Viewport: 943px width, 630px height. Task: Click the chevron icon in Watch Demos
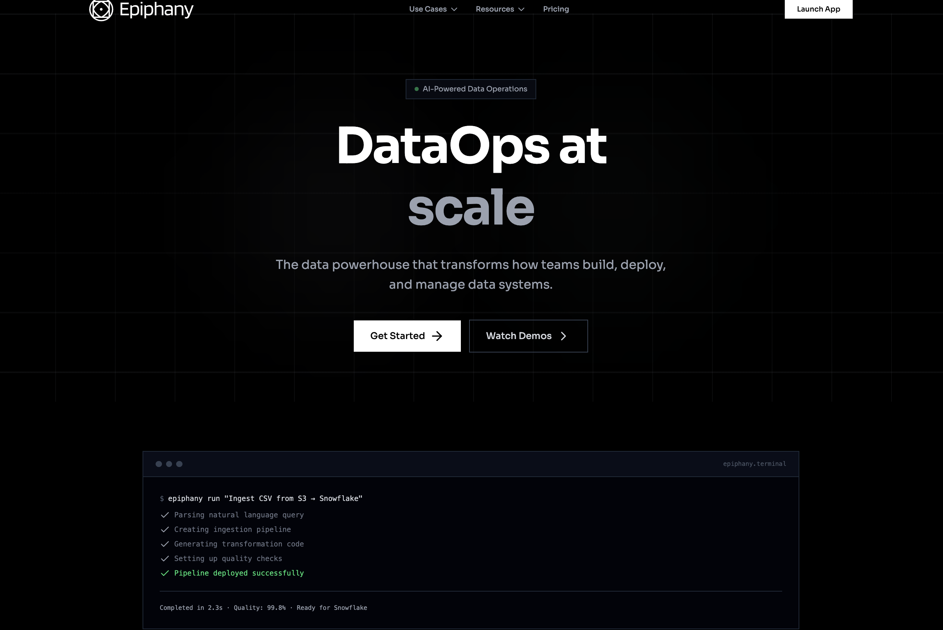pyautogui.click(x=563, y=336)
